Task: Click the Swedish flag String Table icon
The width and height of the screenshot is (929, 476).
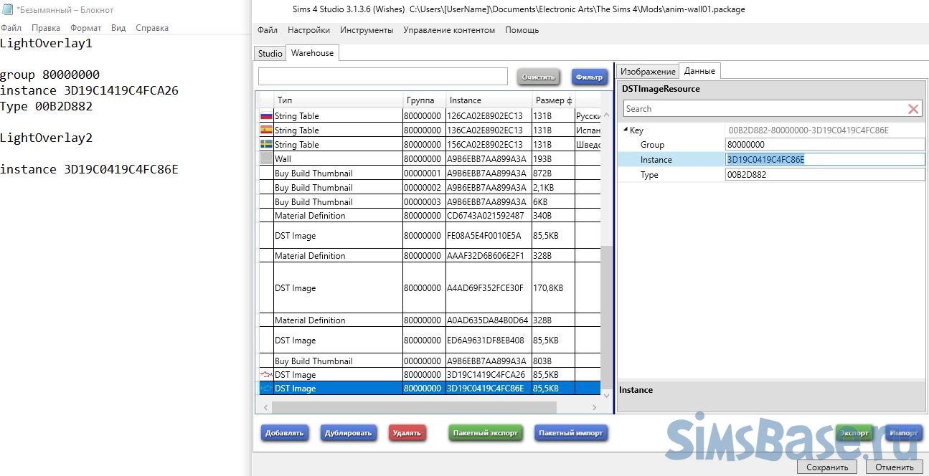Action: pyautogui.click(x=266, y=144)
